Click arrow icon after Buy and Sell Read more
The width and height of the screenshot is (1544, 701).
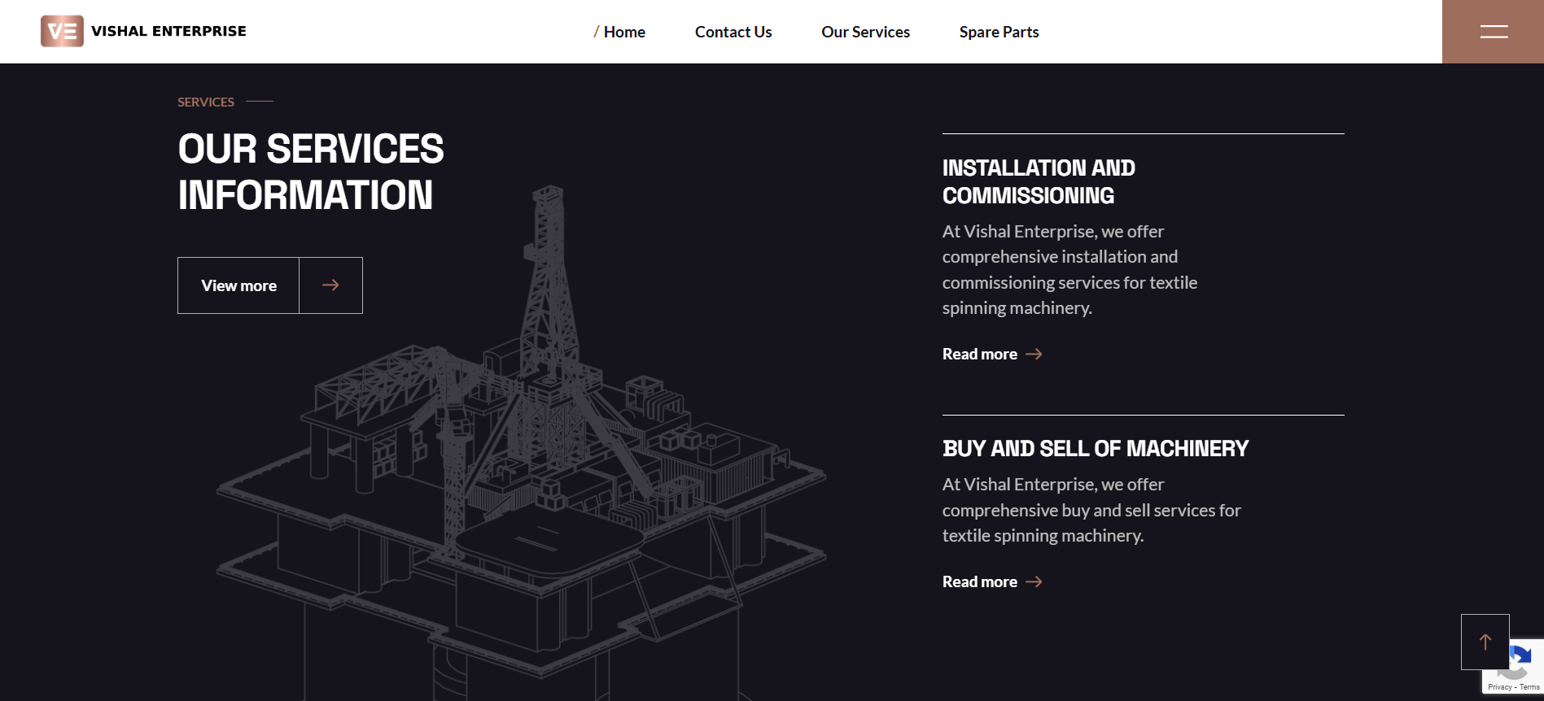[x=1034, y=582]
